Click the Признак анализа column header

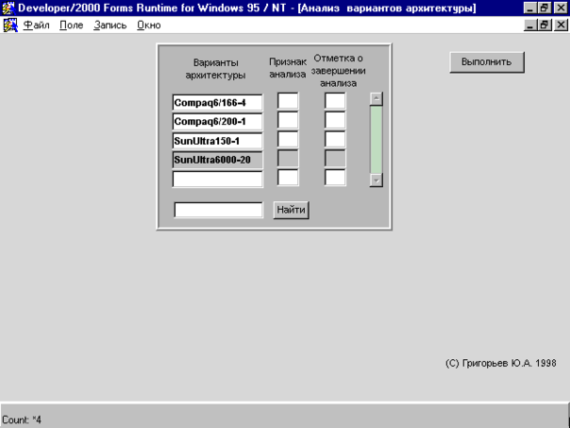pyautogui.click(x=288, y=68)
